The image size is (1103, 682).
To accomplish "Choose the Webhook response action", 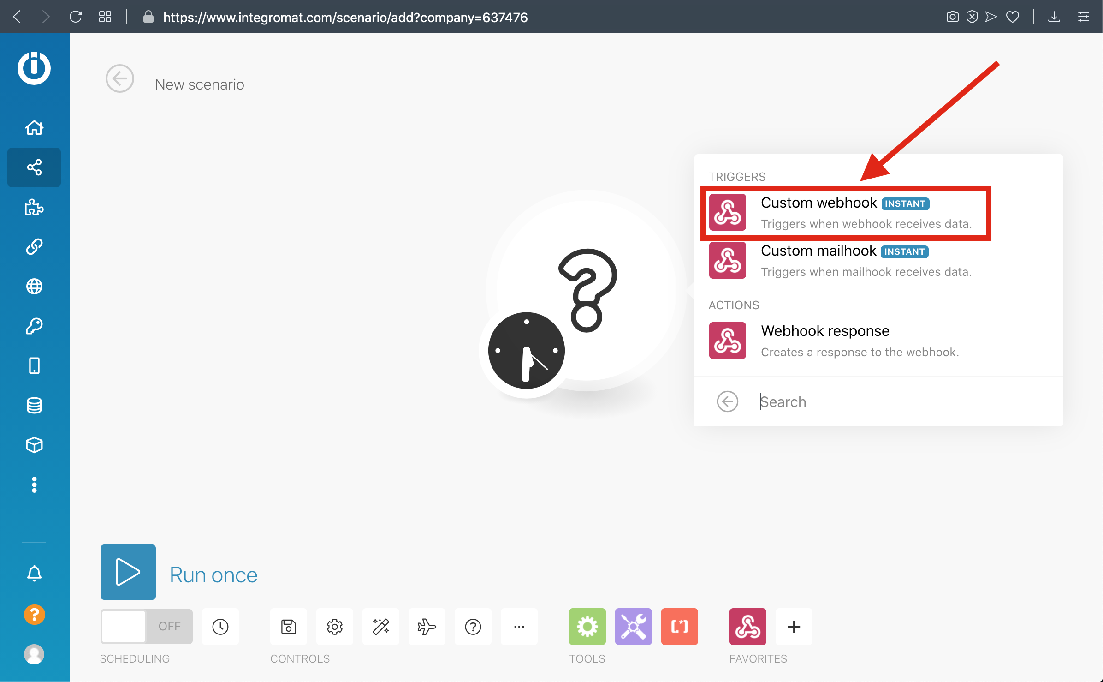I will [825, 340].
